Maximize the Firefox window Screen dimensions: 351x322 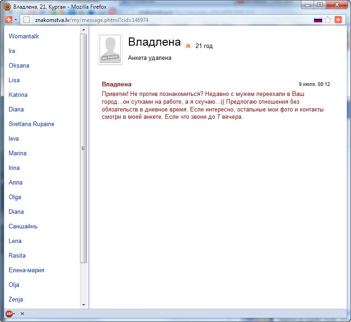tap(320, 5)
